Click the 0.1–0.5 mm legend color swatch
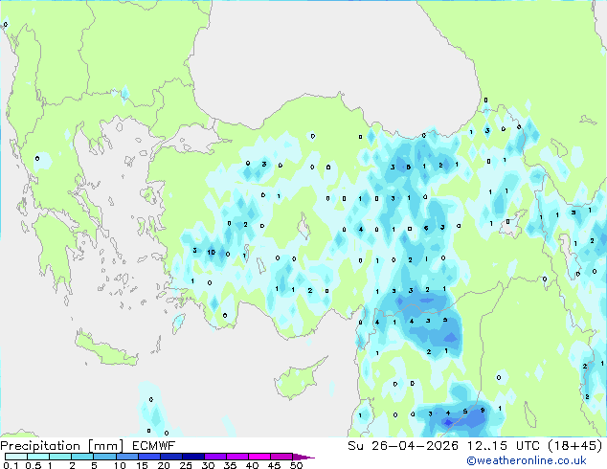Viewport: 607px width, 469px height. point(16,457)
